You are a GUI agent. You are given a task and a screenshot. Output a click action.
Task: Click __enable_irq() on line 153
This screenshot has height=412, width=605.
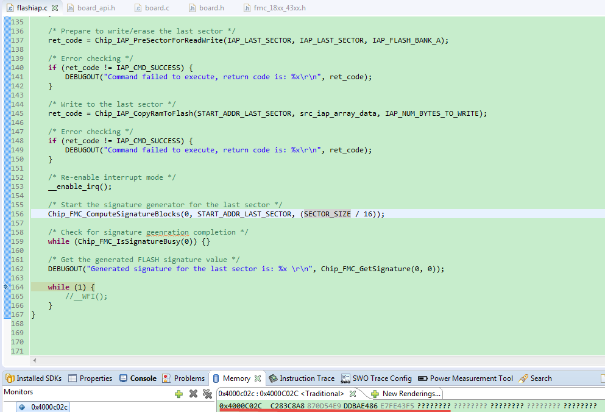pyautogui.click(x=80, y=186)
